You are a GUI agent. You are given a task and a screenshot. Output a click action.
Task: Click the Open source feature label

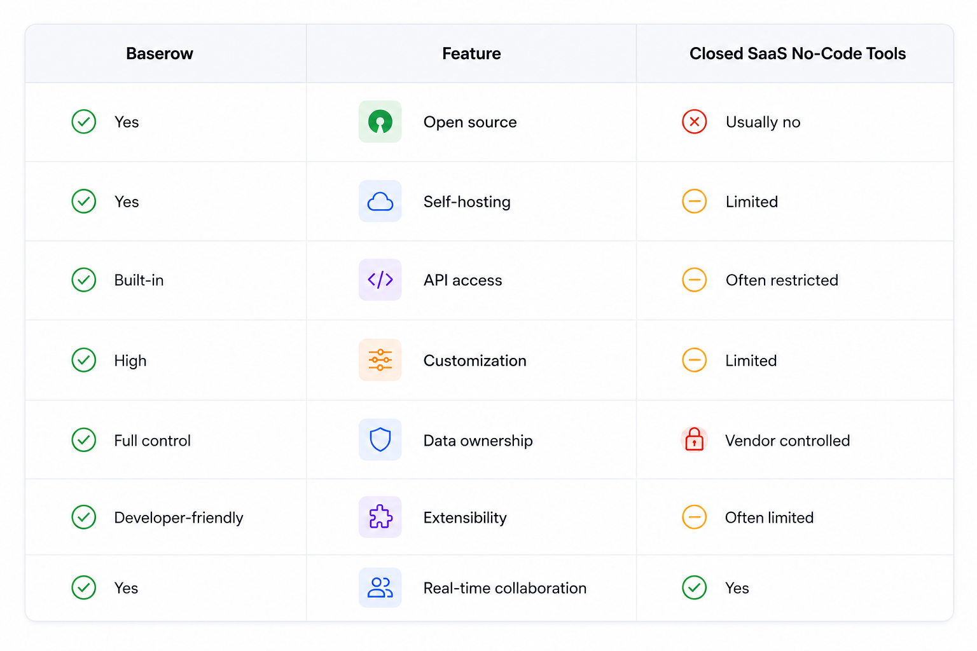click(470, 122)
